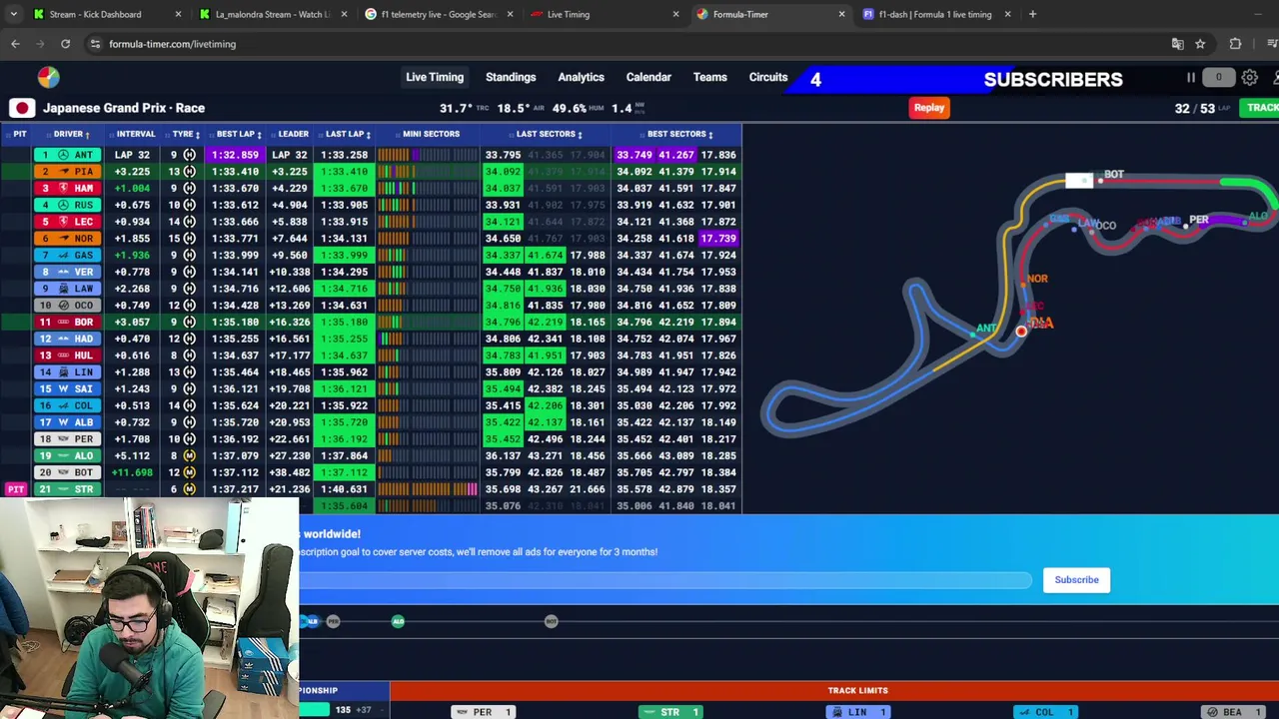Open the Circuits nav tab
The width and height of the screenshot is (1279, 719).
[x=768, y=77]
